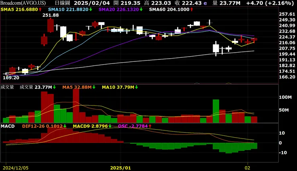The image size is (297, 171).
Task: Click the close price 222.43
Action: click(x=192, y=3)
